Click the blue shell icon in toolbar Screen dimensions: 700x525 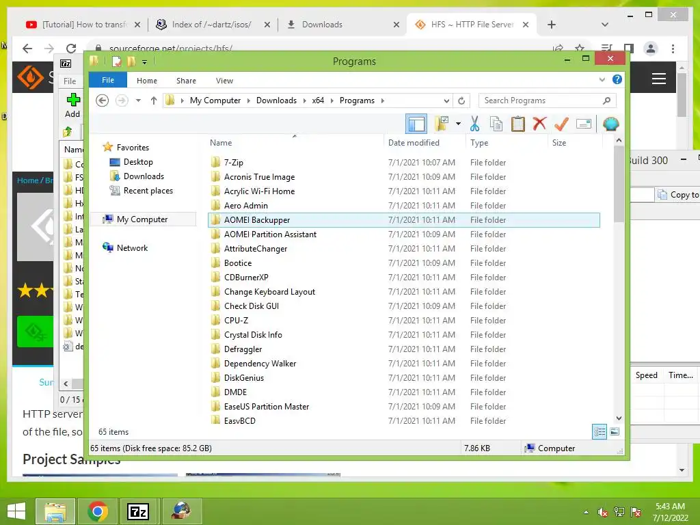(610, 124)
